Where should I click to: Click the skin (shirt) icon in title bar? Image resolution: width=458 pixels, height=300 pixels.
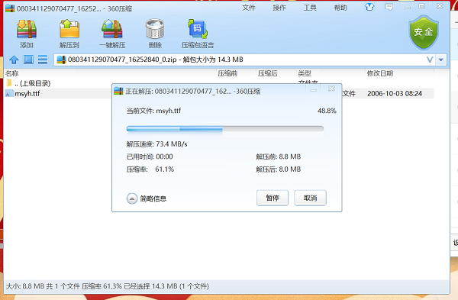369,7
